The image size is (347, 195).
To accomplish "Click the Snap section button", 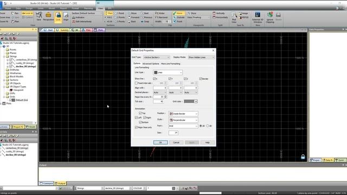I will 145,22.
